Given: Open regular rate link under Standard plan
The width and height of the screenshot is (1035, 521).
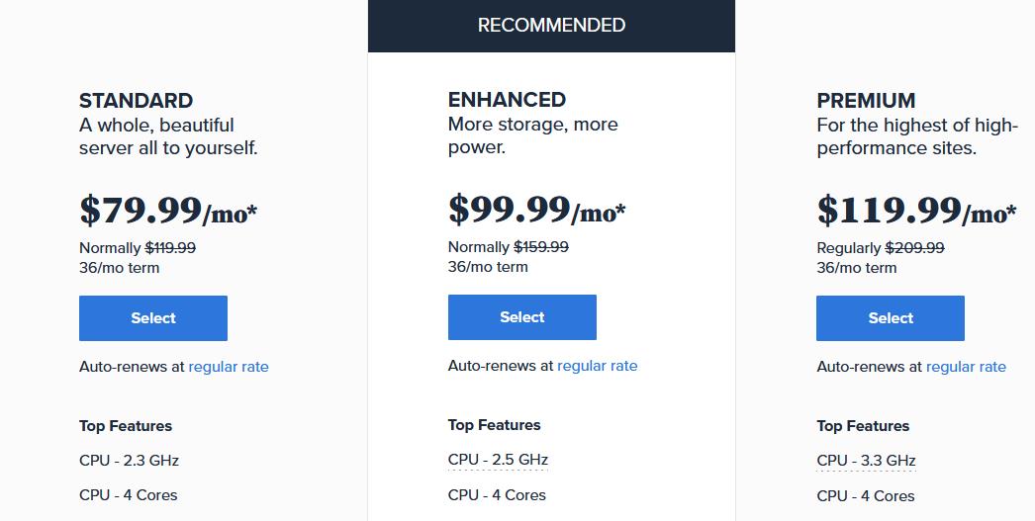Looking at the screenshot, I should [x=229, y=367].
